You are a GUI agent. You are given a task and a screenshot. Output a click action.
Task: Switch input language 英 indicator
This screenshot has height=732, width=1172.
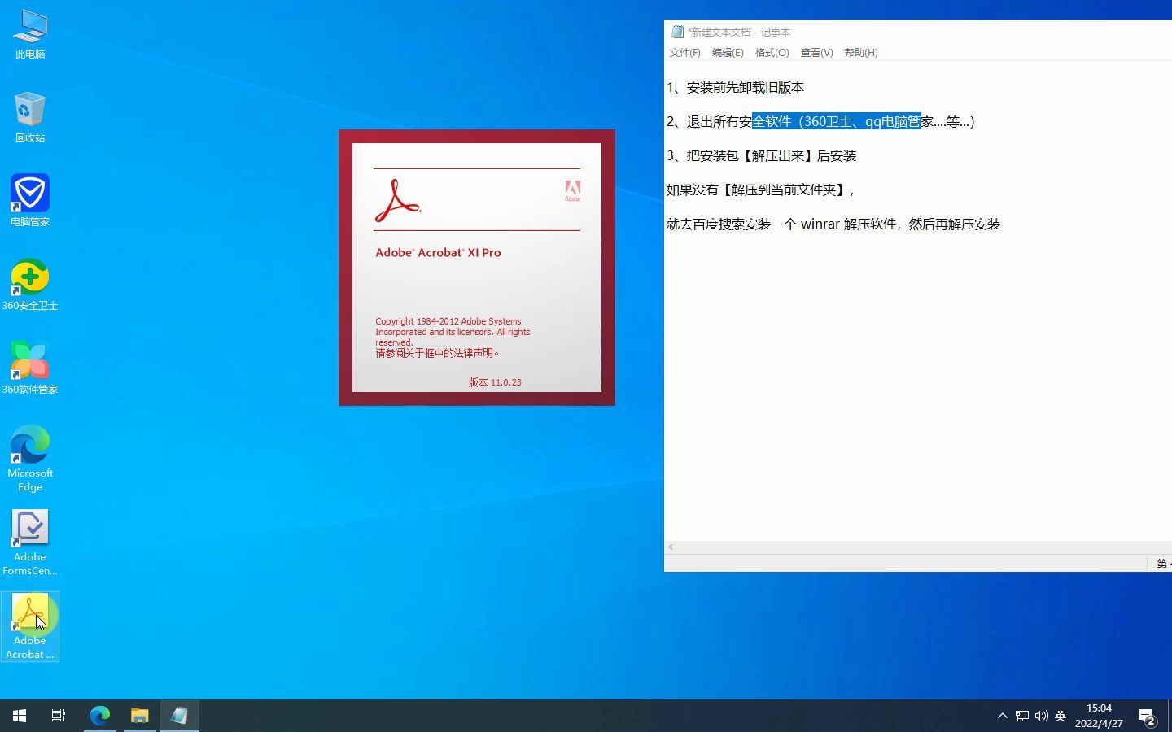[1060, 716]
